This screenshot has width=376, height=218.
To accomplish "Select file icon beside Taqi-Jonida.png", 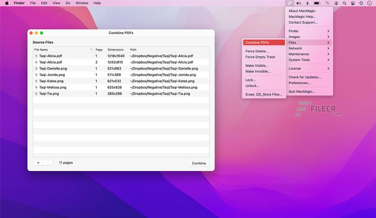I will [36, 75].
